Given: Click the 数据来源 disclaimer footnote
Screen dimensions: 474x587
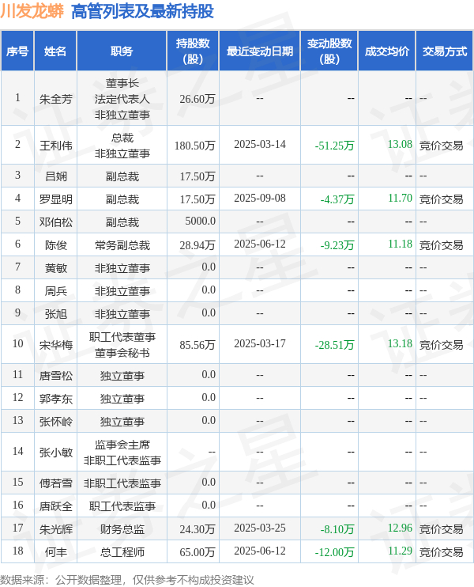Looking at the screenshot, I should pyautogui.click(x=126, y=580).
